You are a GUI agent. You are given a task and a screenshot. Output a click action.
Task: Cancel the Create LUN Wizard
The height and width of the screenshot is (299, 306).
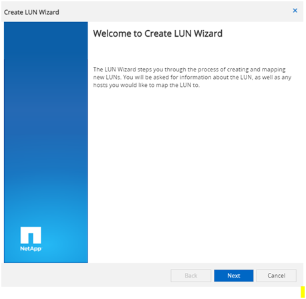click(276, 276)
